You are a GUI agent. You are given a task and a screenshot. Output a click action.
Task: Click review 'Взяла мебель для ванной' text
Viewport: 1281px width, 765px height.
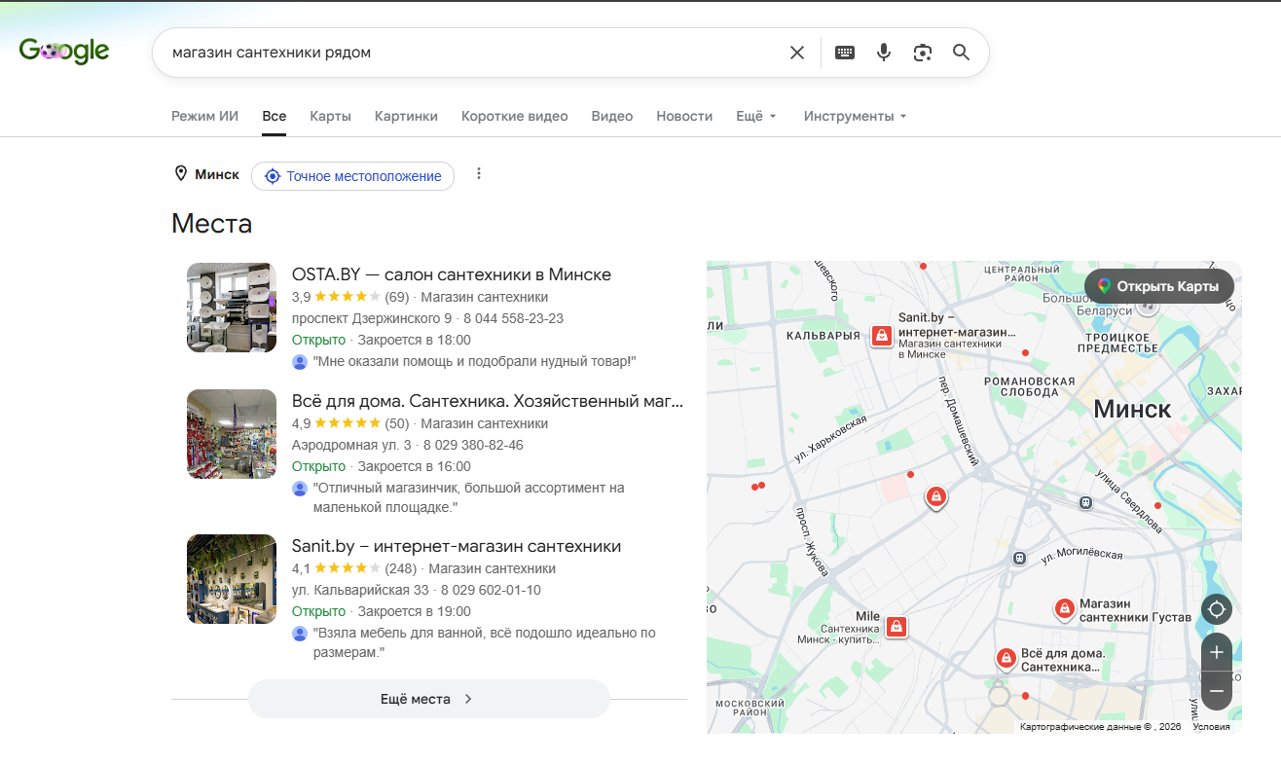[485, 642]
